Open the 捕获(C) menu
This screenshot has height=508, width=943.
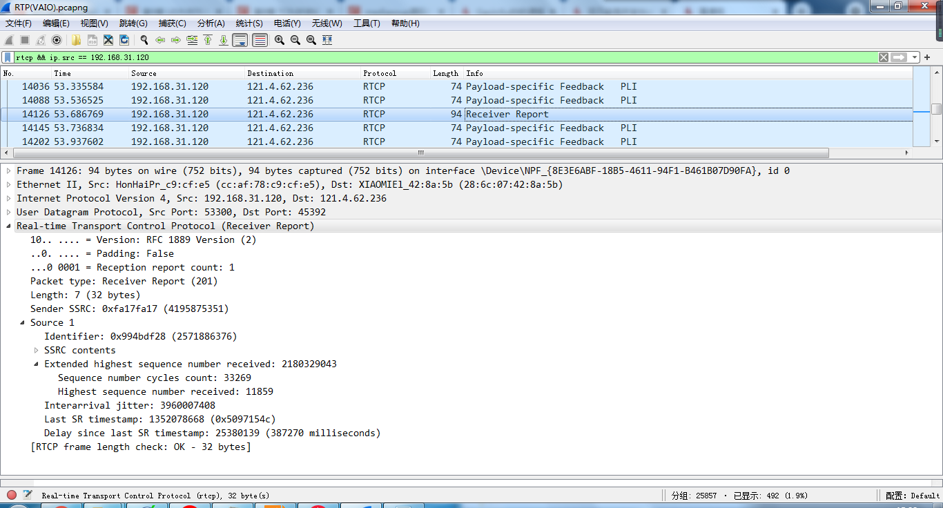(172, 23)
